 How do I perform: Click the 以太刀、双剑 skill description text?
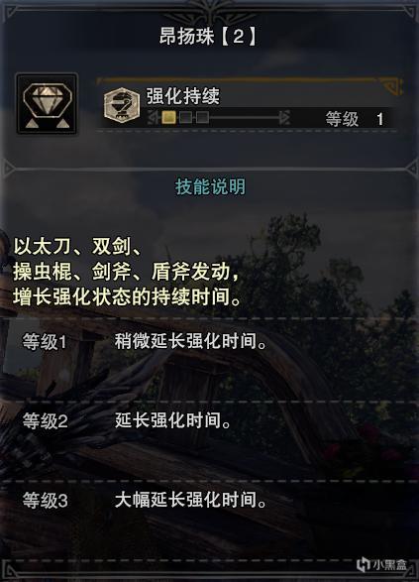tap(129, 272)
